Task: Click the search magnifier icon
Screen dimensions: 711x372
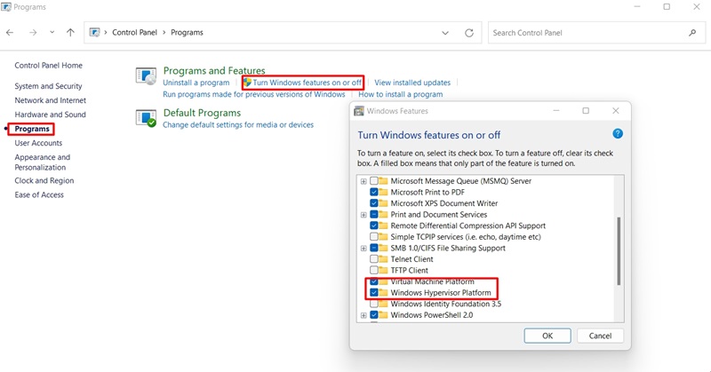Action: [692, 33]
